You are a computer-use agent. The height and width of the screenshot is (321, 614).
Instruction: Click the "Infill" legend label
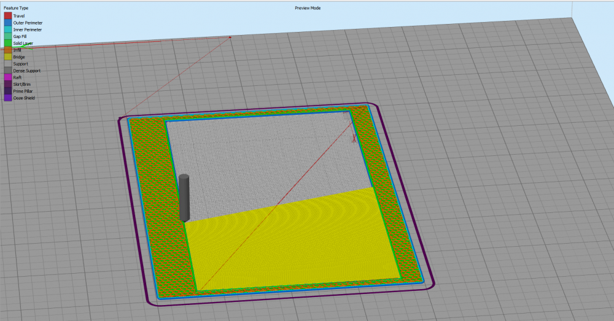(x=17, y=50)
